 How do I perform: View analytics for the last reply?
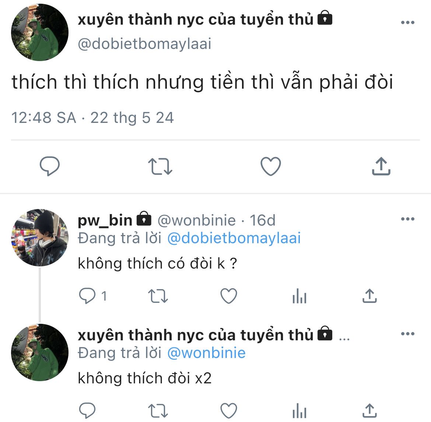(299, 411)
